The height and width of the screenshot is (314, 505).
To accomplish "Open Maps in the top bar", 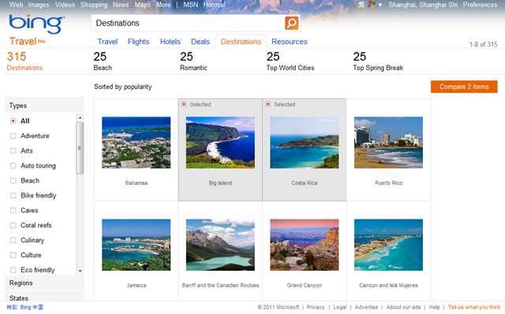I will [142, 5].
